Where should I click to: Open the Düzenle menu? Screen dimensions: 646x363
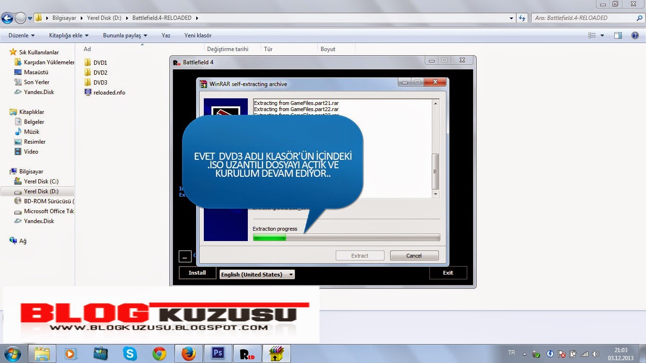[21, 35]
